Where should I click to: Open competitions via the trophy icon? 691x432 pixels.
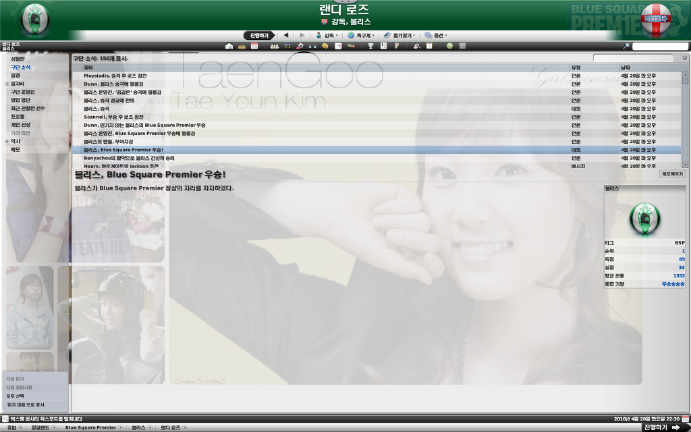coord(371,46)
